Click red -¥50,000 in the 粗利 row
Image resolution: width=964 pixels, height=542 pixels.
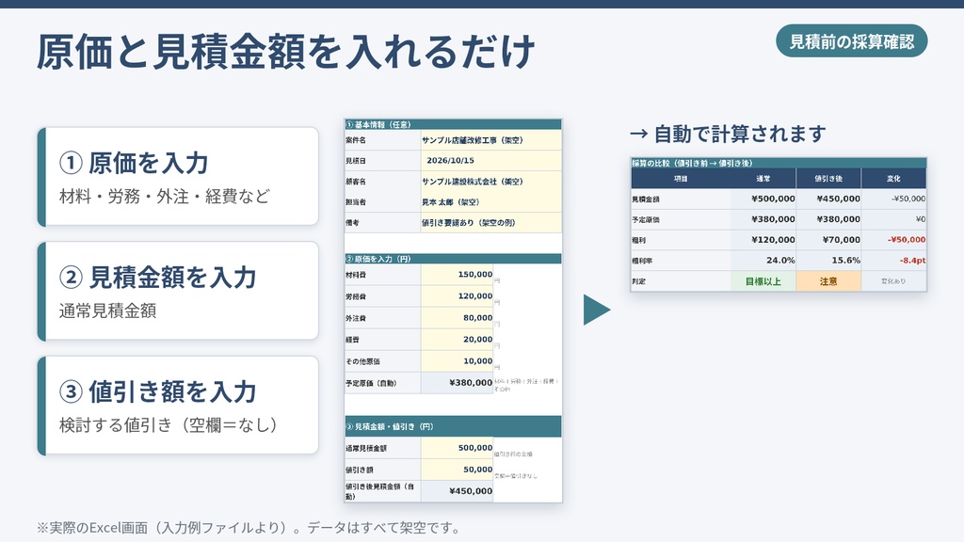click(893, 240)
